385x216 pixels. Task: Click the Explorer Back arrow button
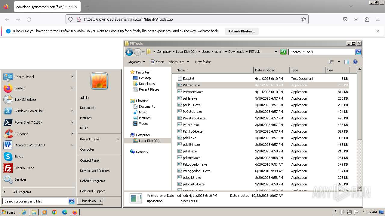(129, 52)
